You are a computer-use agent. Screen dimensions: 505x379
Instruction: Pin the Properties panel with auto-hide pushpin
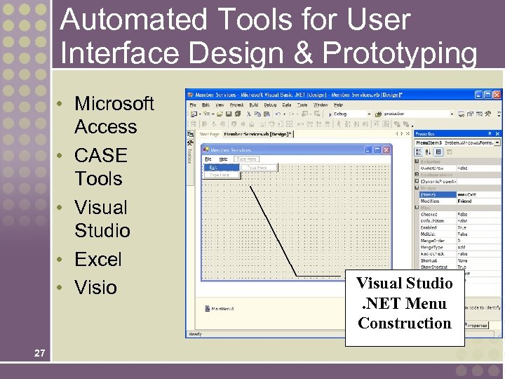[490, 133]
